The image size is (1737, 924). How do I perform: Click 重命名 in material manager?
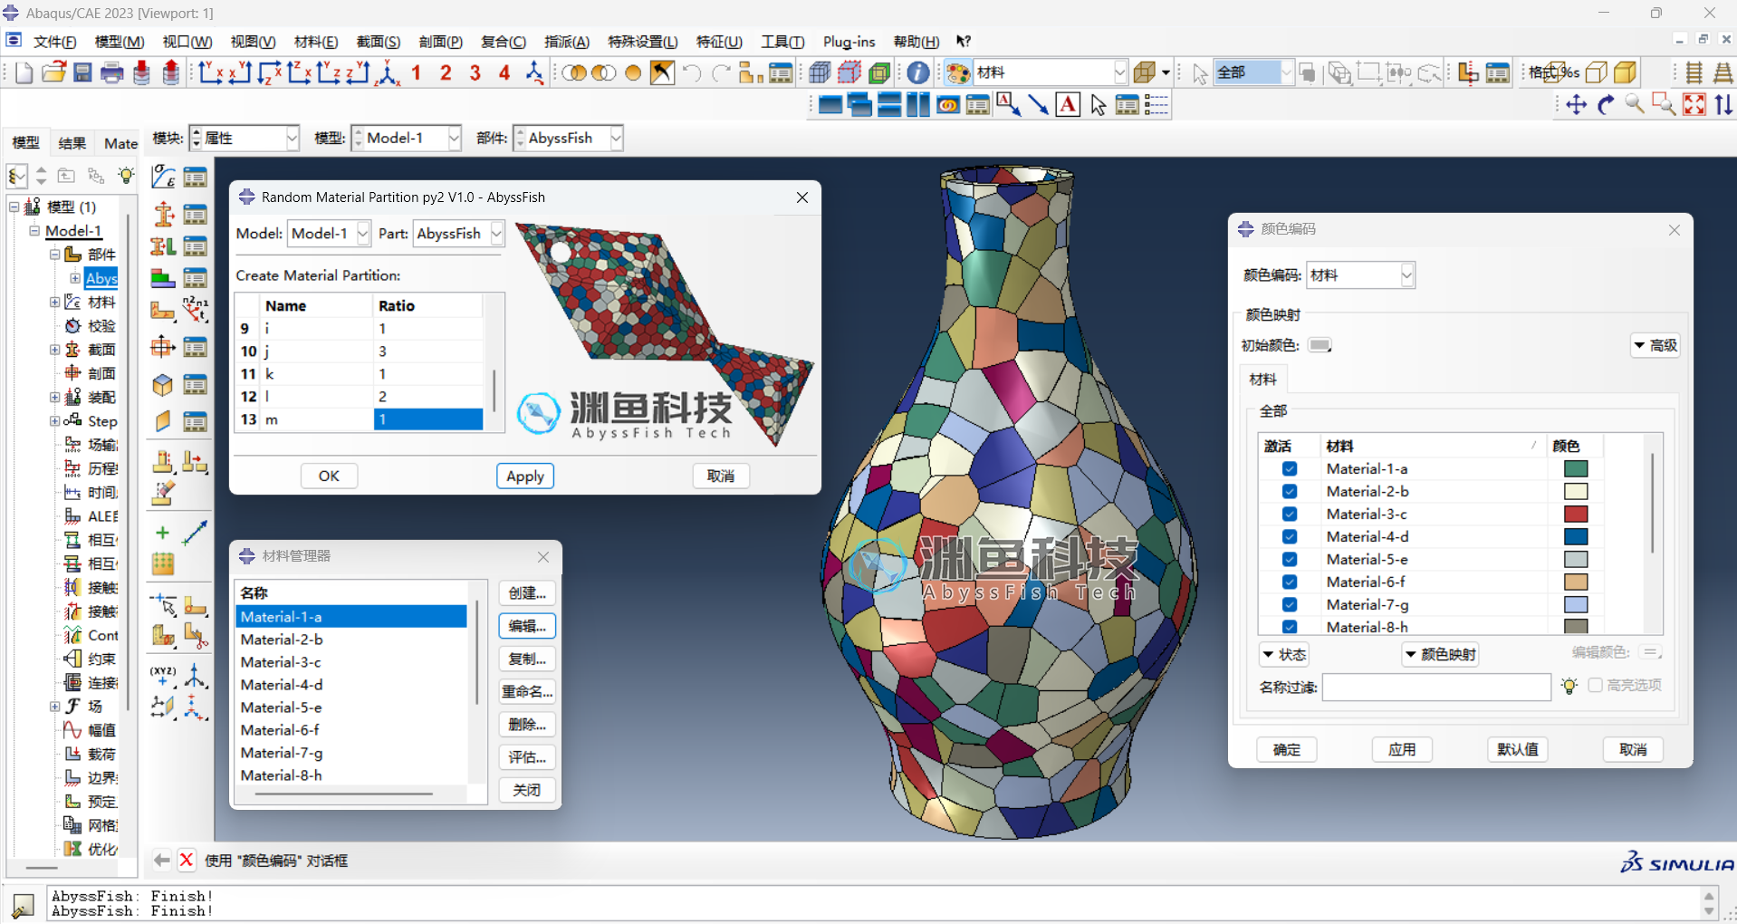(x=527, y=692)
